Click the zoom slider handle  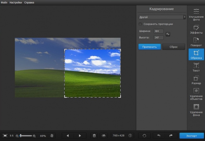[x=20, y=136]
